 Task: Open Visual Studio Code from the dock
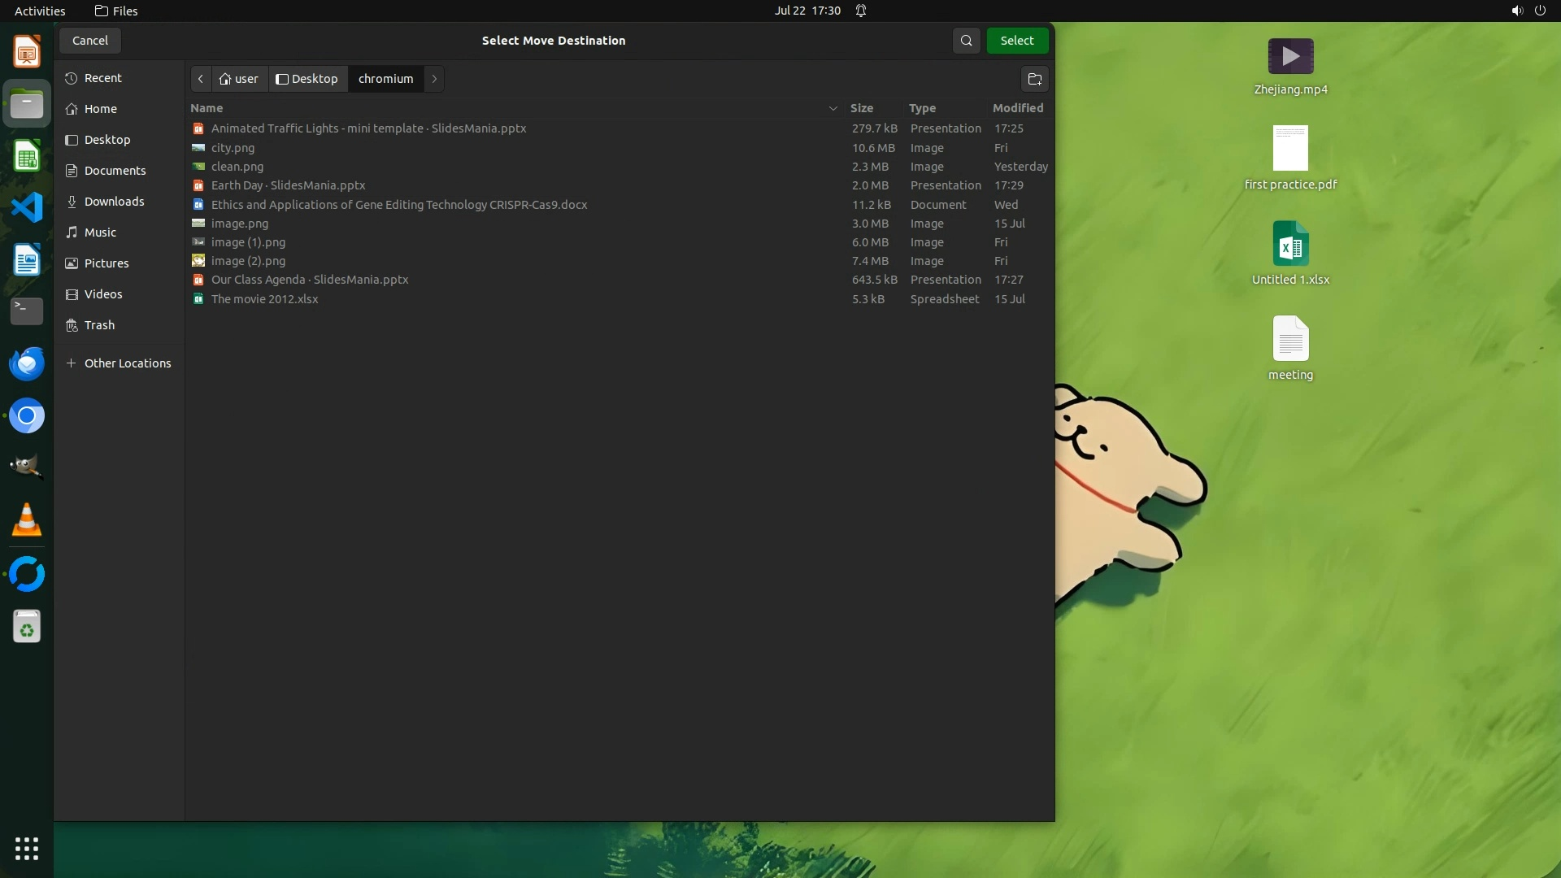pyautogui.click(x=27, y=208)
